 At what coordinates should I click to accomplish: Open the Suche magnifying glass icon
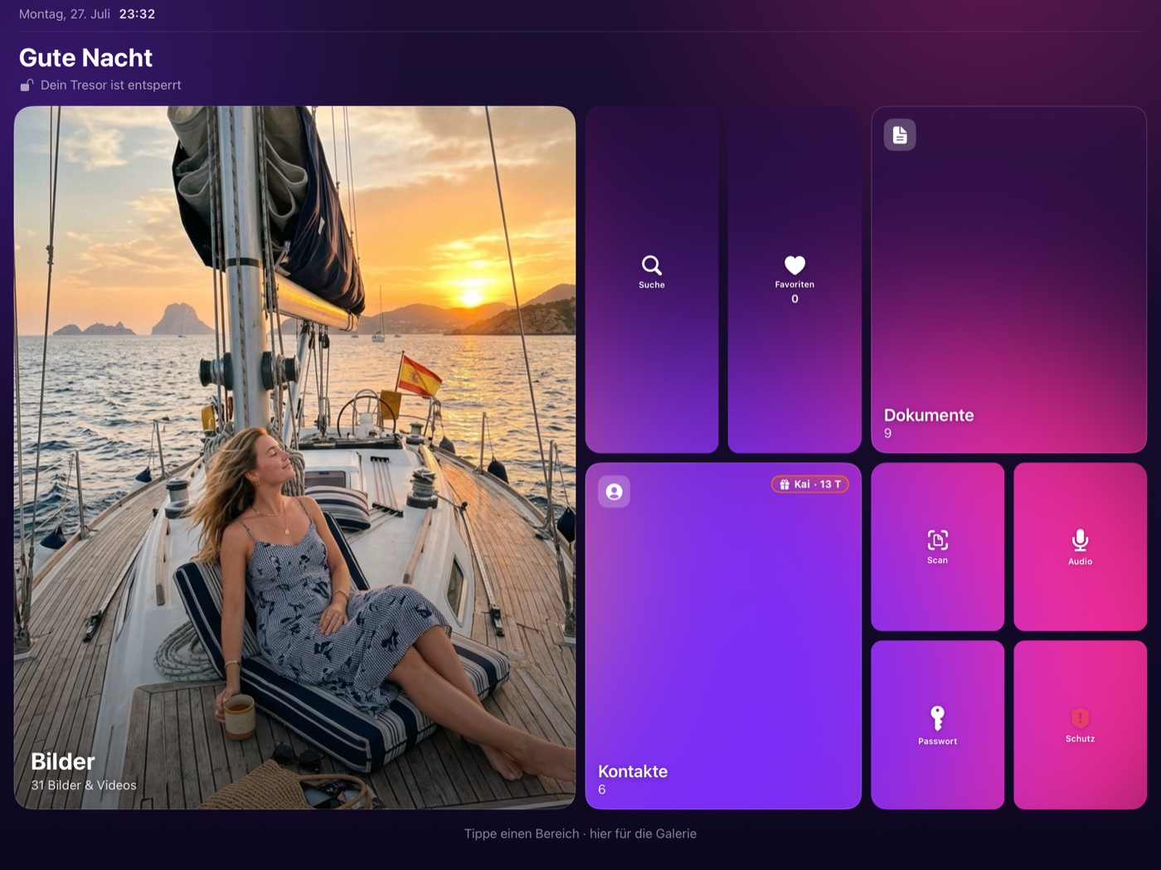(x=652, y=265)
